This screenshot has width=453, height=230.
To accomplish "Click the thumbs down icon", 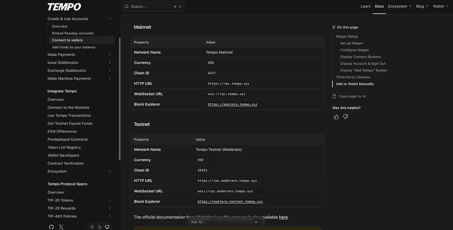I will [346, 117].
